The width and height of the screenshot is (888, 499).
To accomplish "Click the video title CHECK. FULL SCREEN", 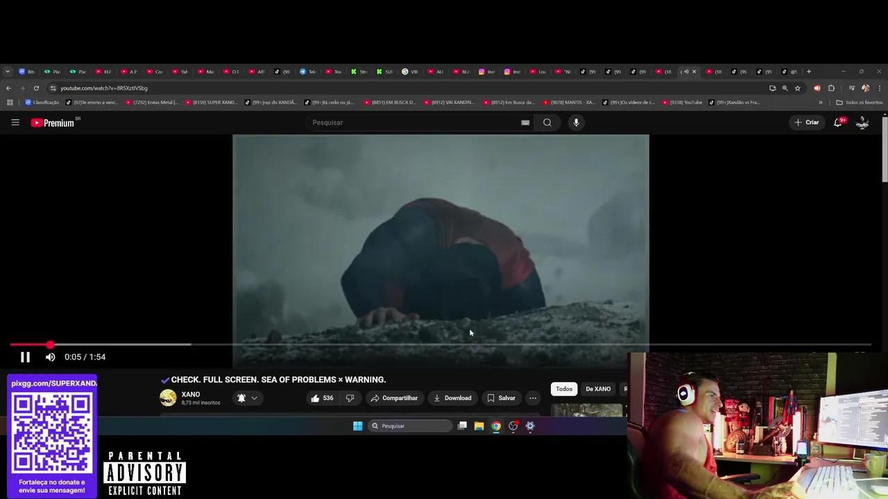I will [x=278, y=380].
